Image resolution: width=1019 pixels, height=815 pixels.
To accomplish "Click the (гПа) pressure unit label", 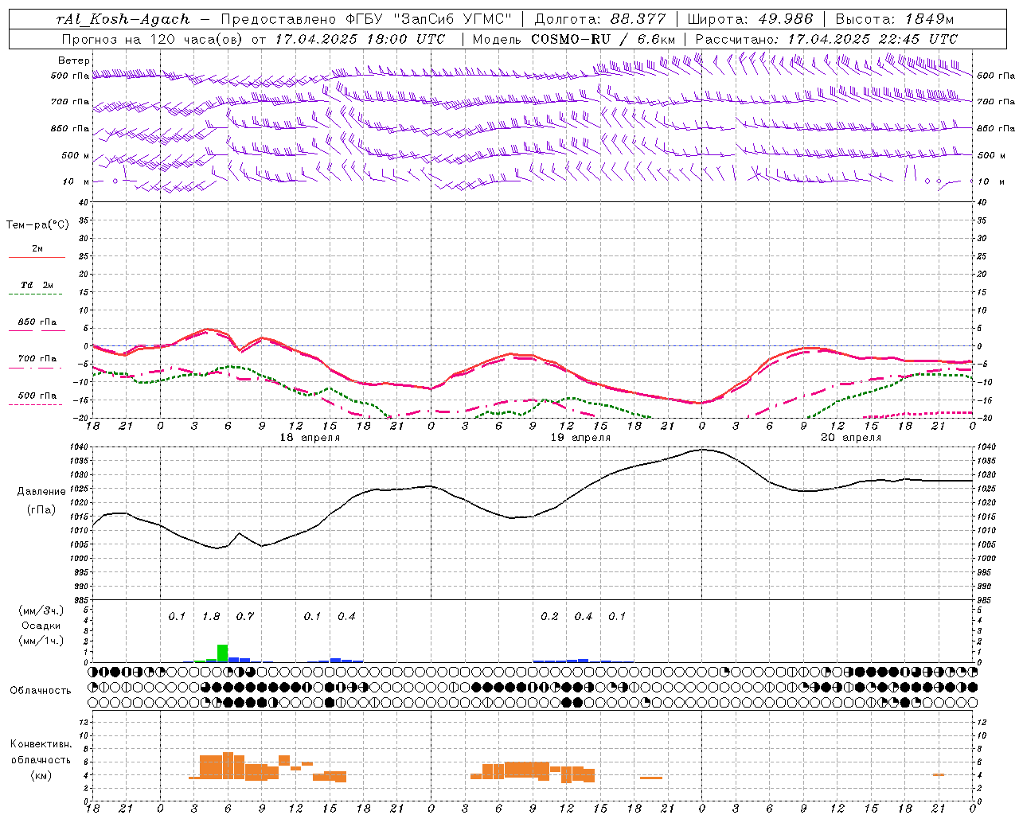I will [41, 510].
